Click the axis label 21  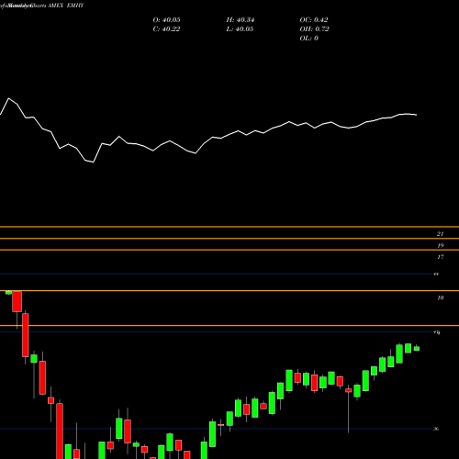coord(440,234)
